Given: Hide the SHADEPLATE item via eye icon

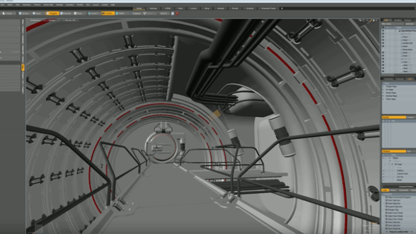Looking at the screenshot, I should 383,43.
